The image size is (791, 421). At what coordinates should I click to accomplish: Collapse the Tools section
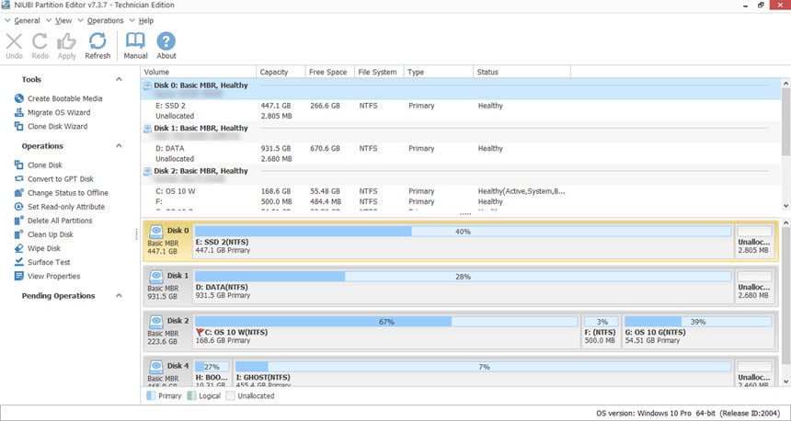[119, 79]
